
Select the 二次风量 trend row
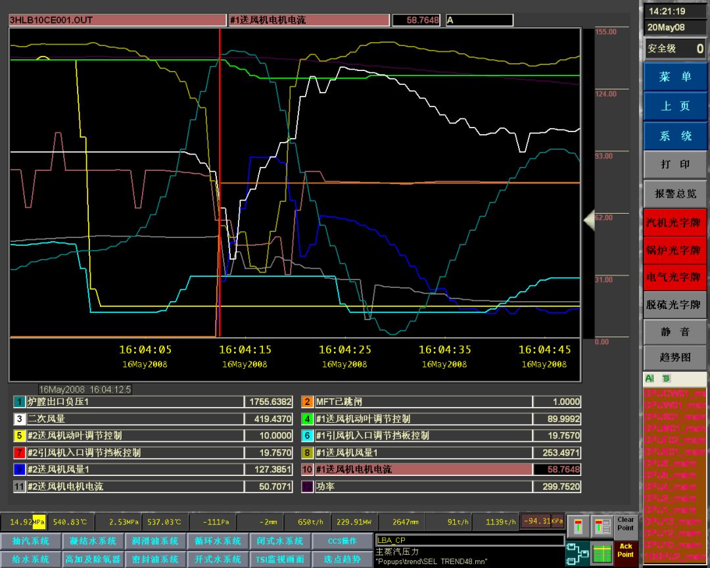point(153,419)
